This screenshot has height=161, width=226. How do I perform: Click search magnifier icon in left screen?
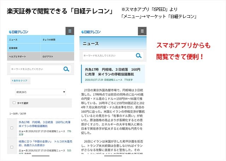click(x=66, y=69)
